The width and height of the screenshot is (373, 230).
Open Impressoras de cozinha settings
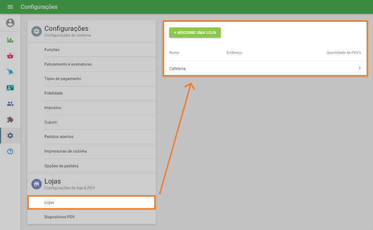point(66,151)
